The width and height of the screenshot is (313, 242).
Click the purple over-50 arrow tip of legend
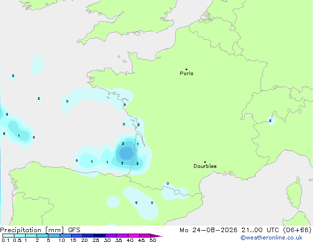[x=156, y=236]
